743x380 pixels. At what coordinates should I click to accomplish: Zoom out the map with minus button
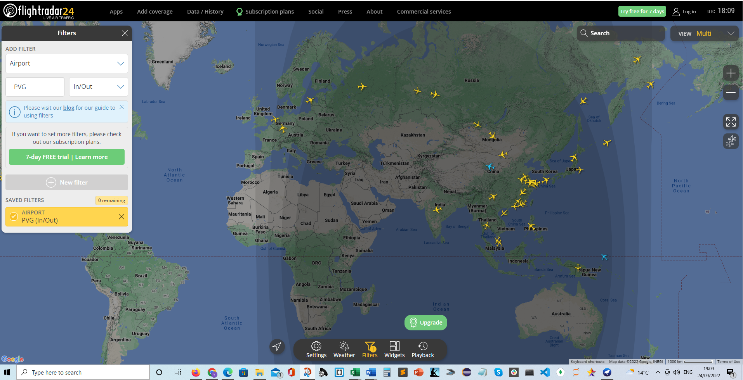pos(731,92)
